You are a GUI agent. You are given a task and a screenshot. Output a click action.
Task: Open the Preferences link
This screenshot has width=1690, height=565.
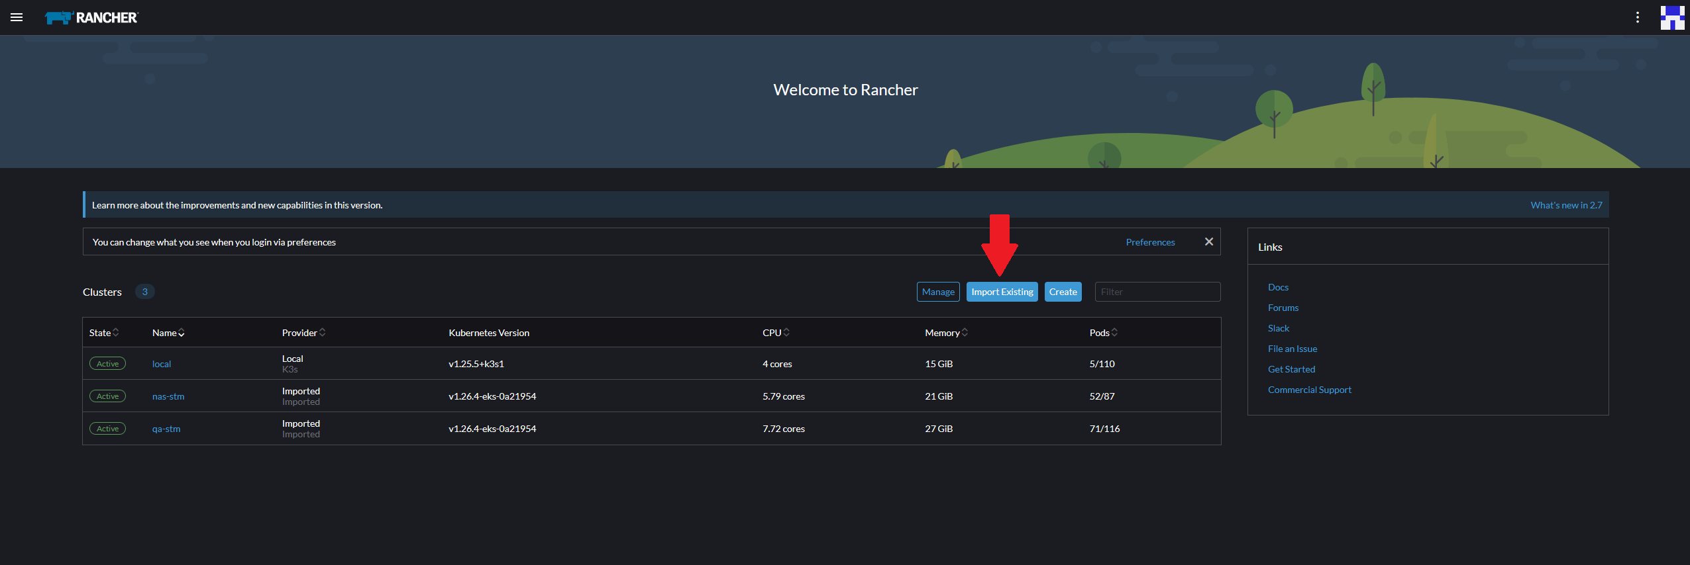[1150, 242]
